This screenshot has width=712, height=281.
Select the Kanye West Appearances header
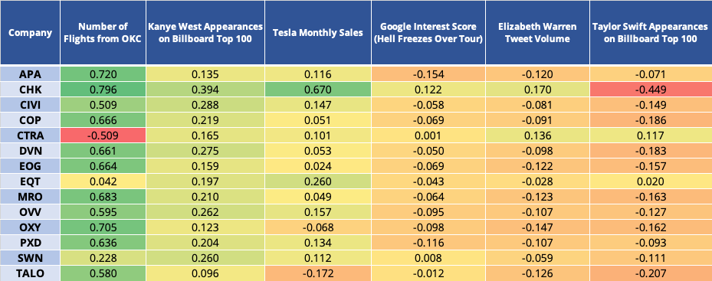[x=205, y=33]
